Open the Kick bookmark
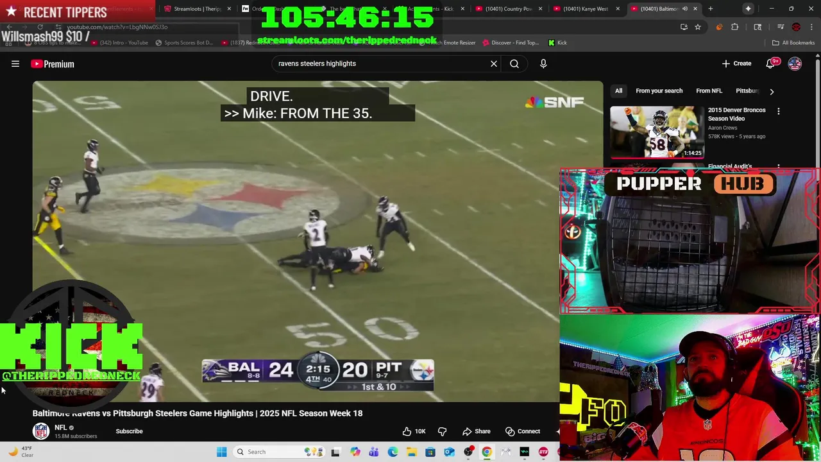This screenshot has width=821, height=462. tap(557, 43)
